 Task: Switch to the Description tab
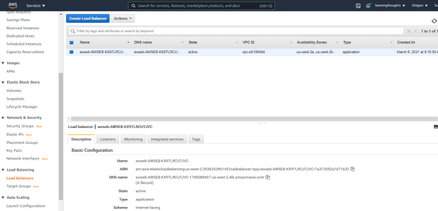coord(81,139)
